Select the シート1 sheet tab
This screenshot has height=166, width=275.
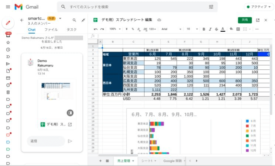point(147,161)
